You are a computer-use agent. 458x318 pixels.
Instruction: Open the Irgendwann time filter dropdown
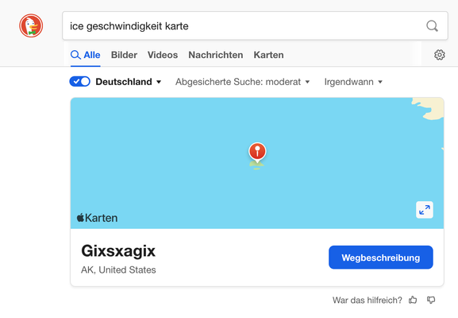(353, 82)
